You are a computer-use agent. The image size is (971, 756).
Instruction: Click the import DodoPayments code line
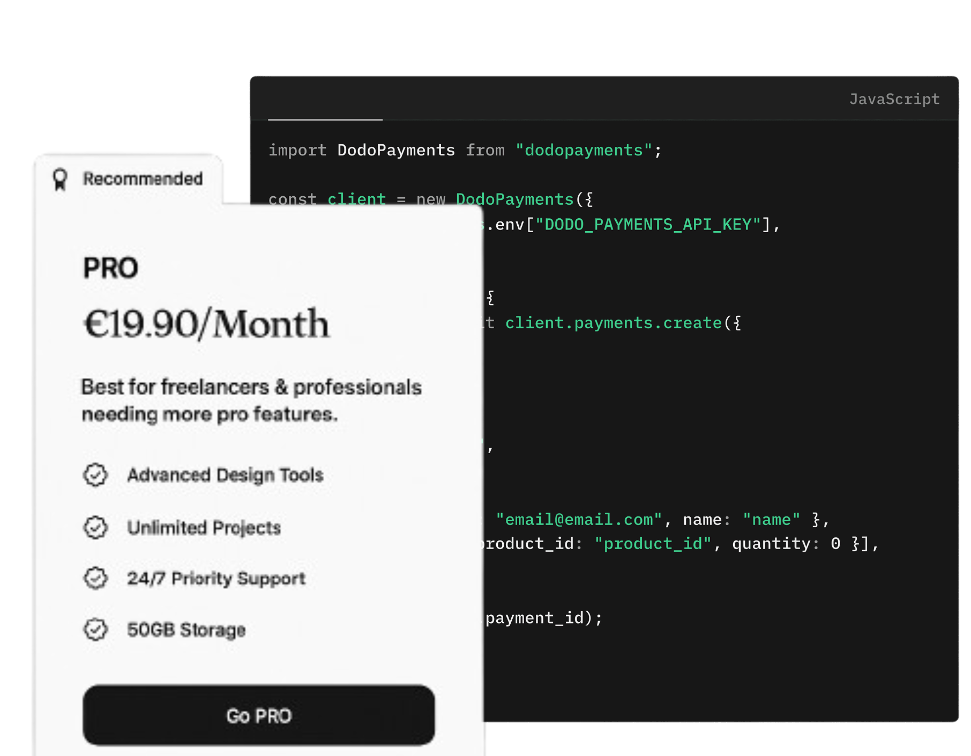[465, 150]
